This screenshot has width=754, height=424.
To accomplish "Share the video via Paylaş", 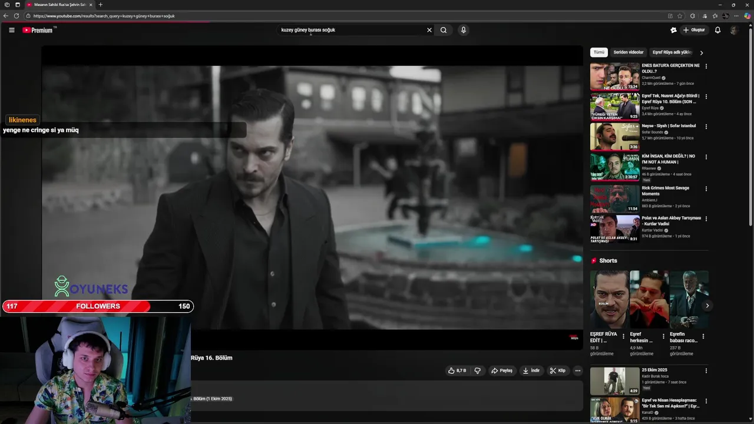I will coord(502,370).
